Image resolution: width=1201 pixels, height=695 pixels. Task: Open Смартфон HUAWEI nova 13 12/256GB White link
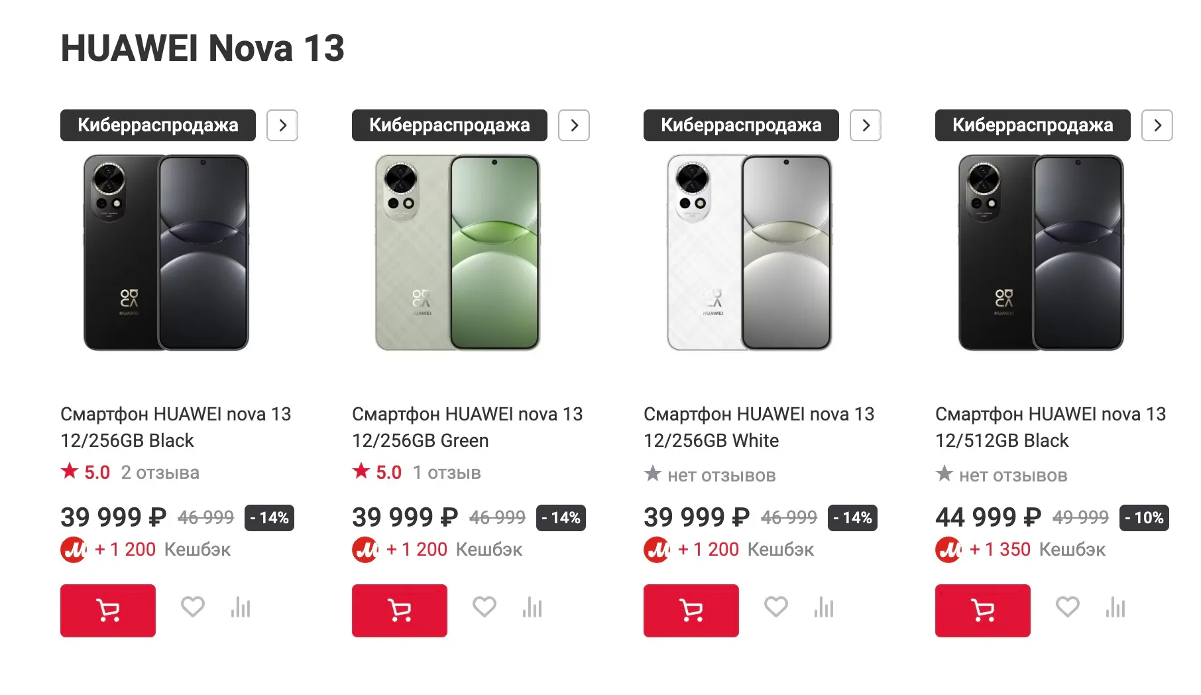click(758, 427)
